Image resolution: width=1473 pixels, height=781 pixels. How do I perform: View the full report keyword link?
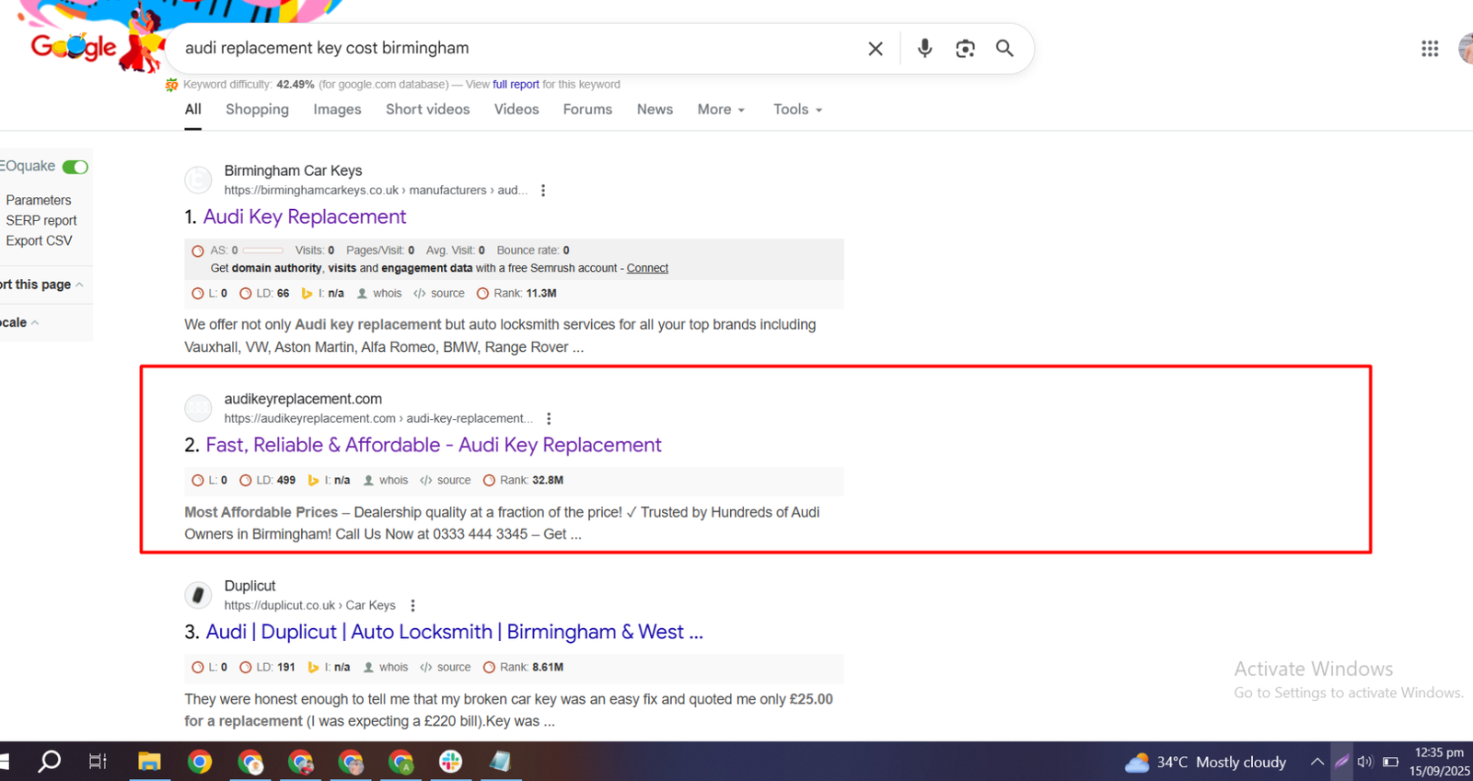point(516,85)
